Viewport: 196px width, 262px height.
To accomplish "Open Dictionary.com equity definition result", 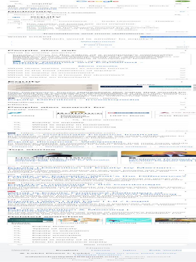I will [x=68, y=210].
